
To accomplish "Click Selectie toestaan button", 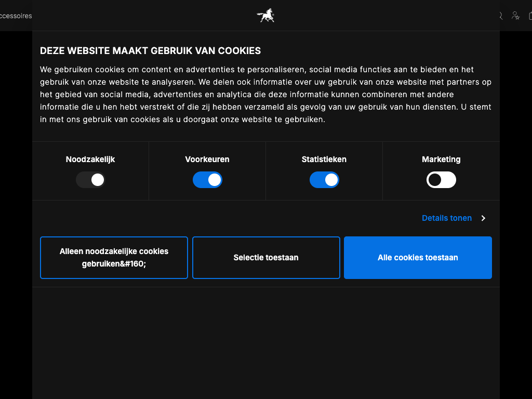I will point(266,258).
